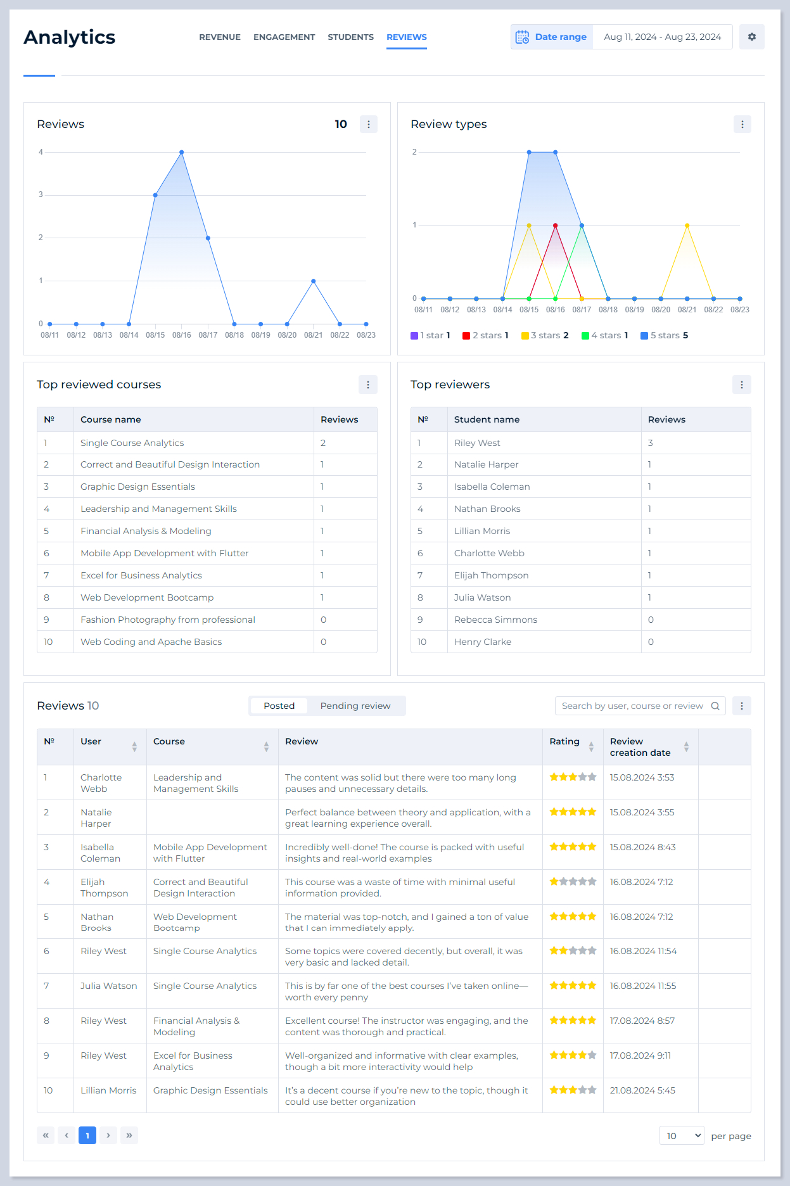Open the Students tab
790x1186 pixels.
pos(350,37)
